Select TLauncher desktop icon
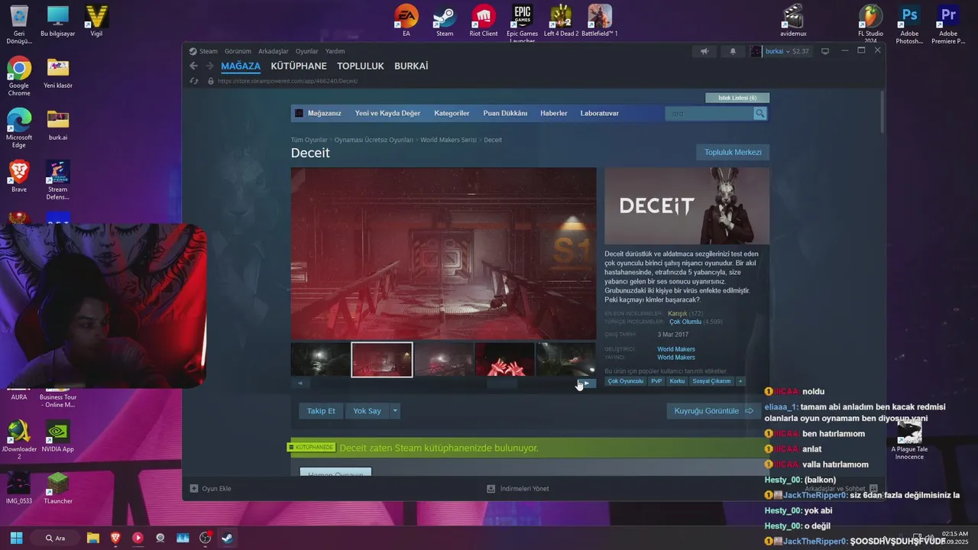The height and width of the screenshot is (550, 978). 58,488
